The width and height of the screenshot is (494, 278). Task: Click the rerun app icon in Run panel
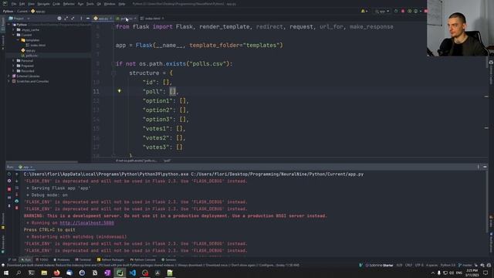[x=9, y=174]
